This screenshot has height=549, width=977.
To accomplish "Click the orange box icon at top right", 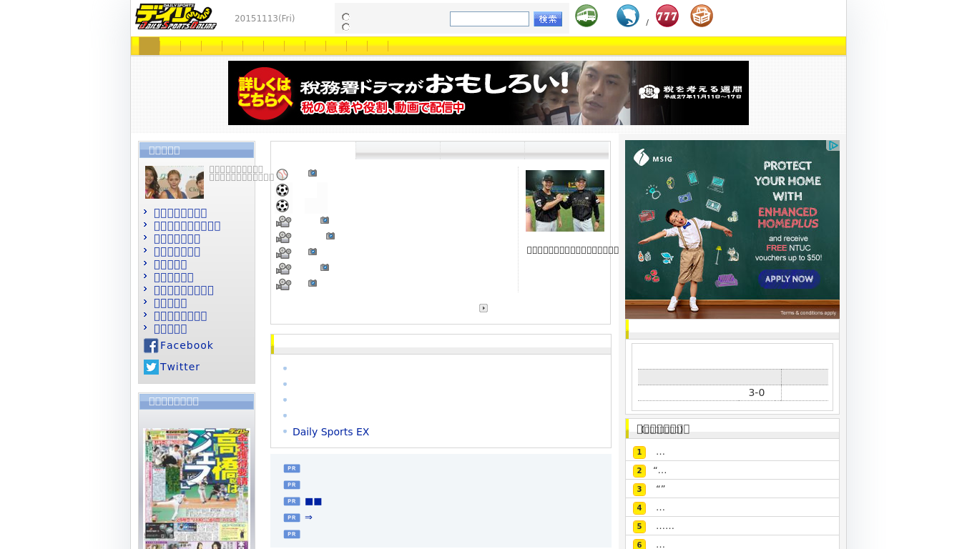I will click(x=701, y=15).
